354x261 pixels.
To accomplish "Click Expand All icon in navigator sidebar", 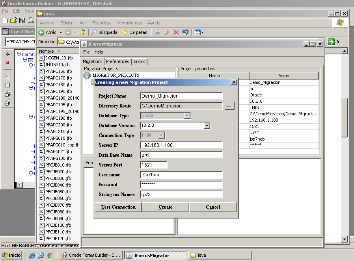I will click(8, 94).
